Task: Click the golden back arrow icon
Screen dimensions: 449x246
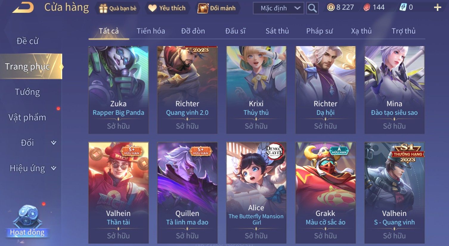Action: 23,7
